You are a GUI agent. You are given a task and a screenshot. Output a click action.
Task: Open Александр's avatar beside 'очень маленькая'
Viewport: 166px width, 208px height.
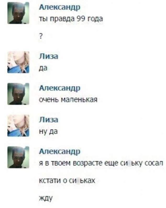18,94
